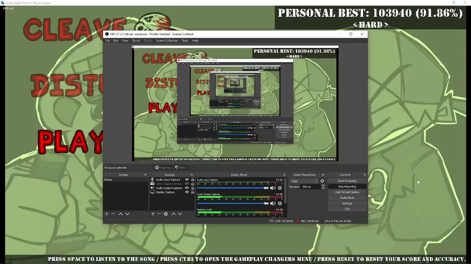Select the Audio Output Capture source row
The height and width of the screenshot is (264, 471).
click(172, 188)
